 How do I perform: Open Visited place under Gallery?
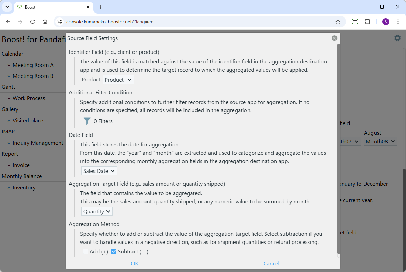[x=28, y=121]
